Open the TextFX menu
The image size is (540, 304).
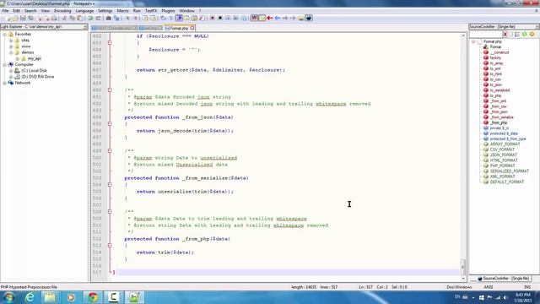click(x=151, y=11)
